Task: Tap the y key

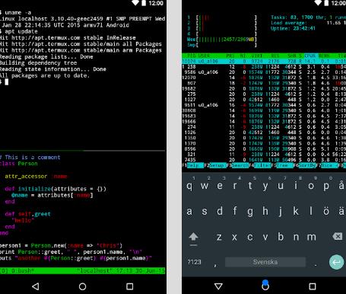Action: tap(265, 186)
